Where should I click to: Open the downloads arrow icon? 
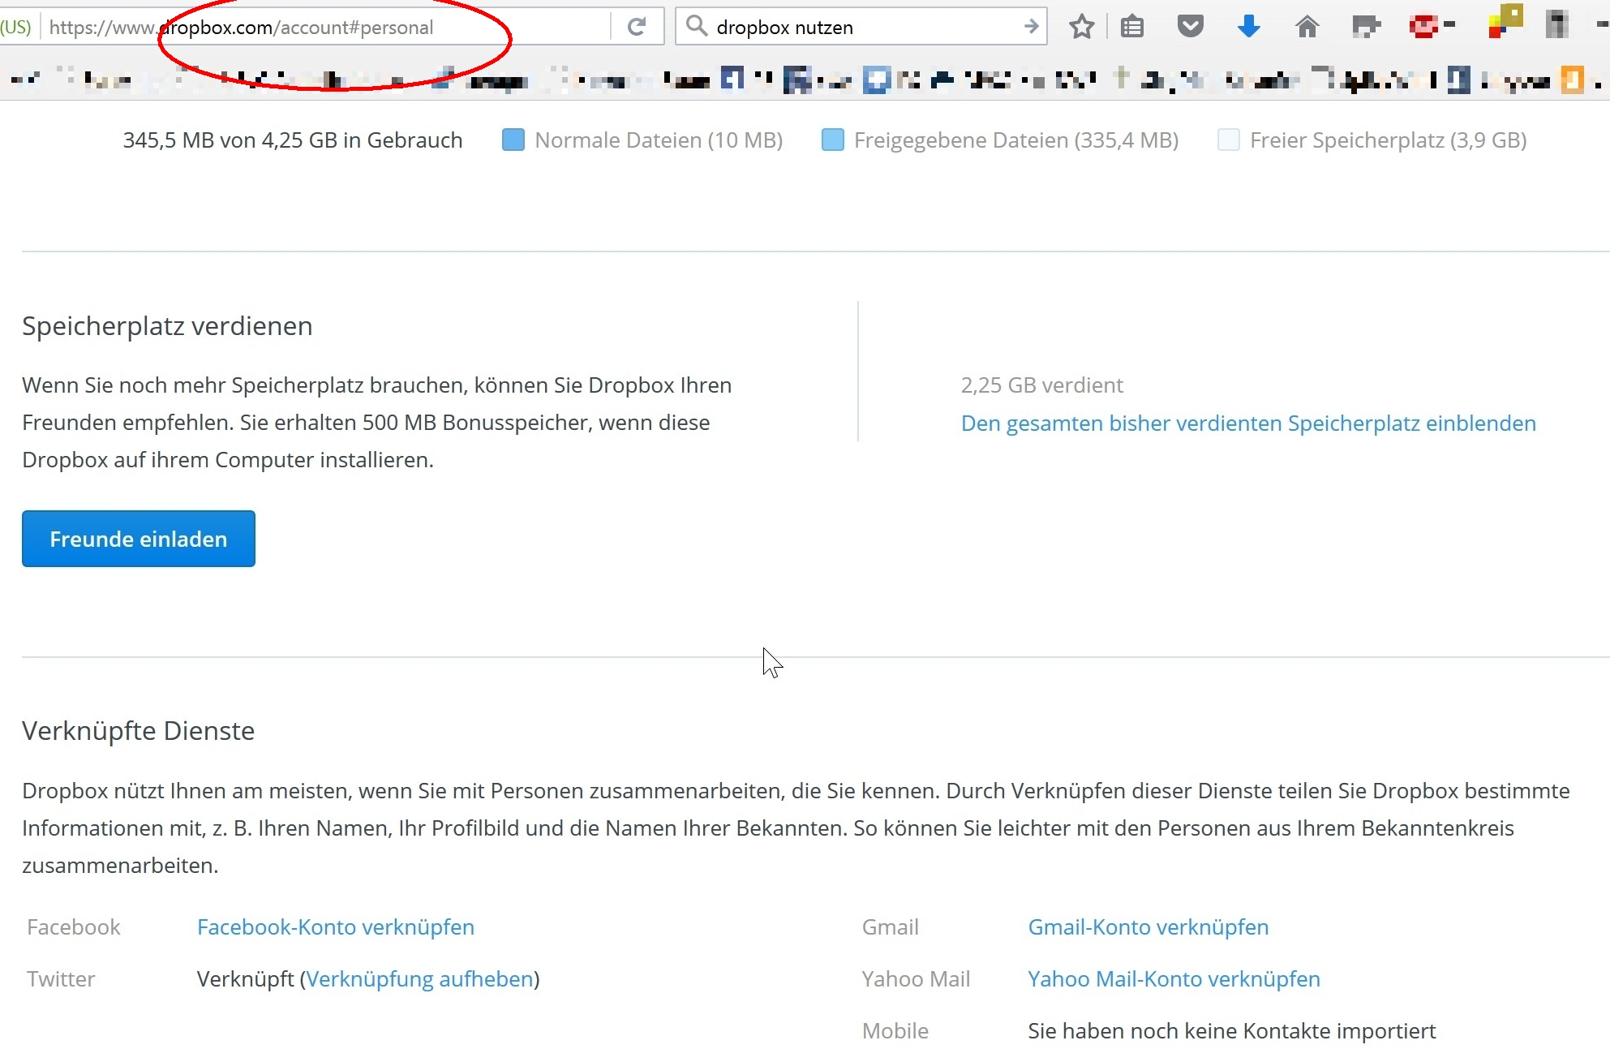click(1248, 27)
